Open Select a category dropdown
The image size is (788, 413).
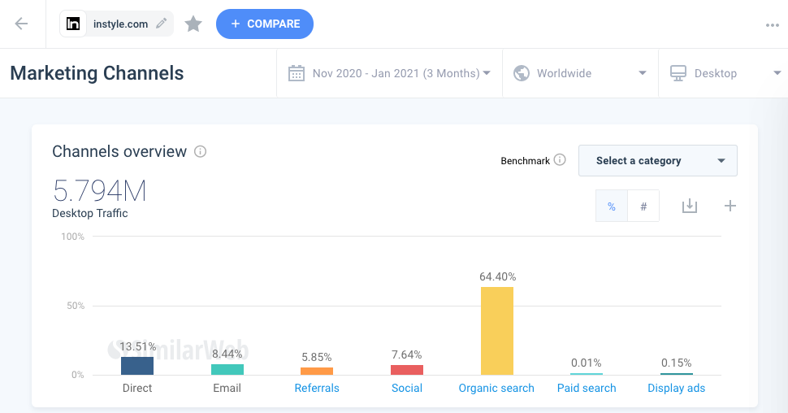[x=658, y=160]
